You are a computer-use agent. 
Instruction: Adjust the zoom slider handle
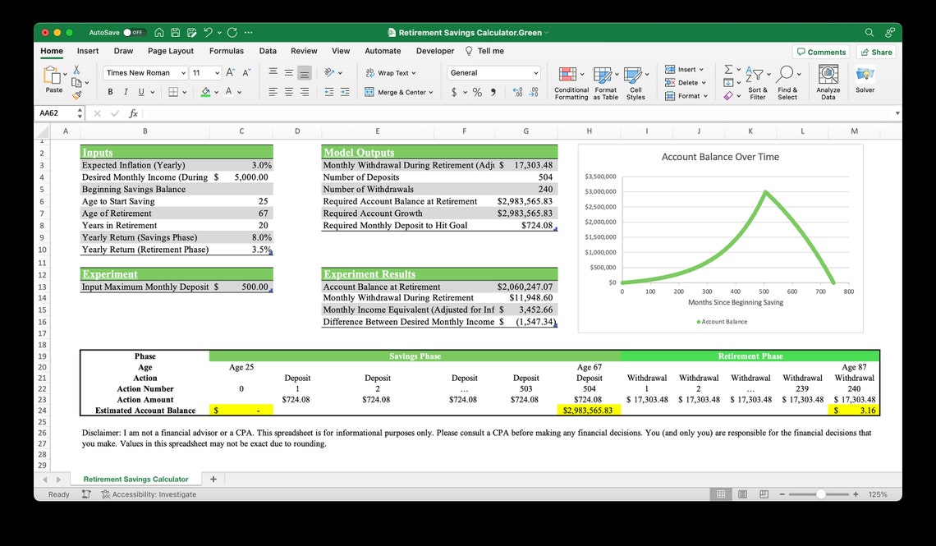821,494
